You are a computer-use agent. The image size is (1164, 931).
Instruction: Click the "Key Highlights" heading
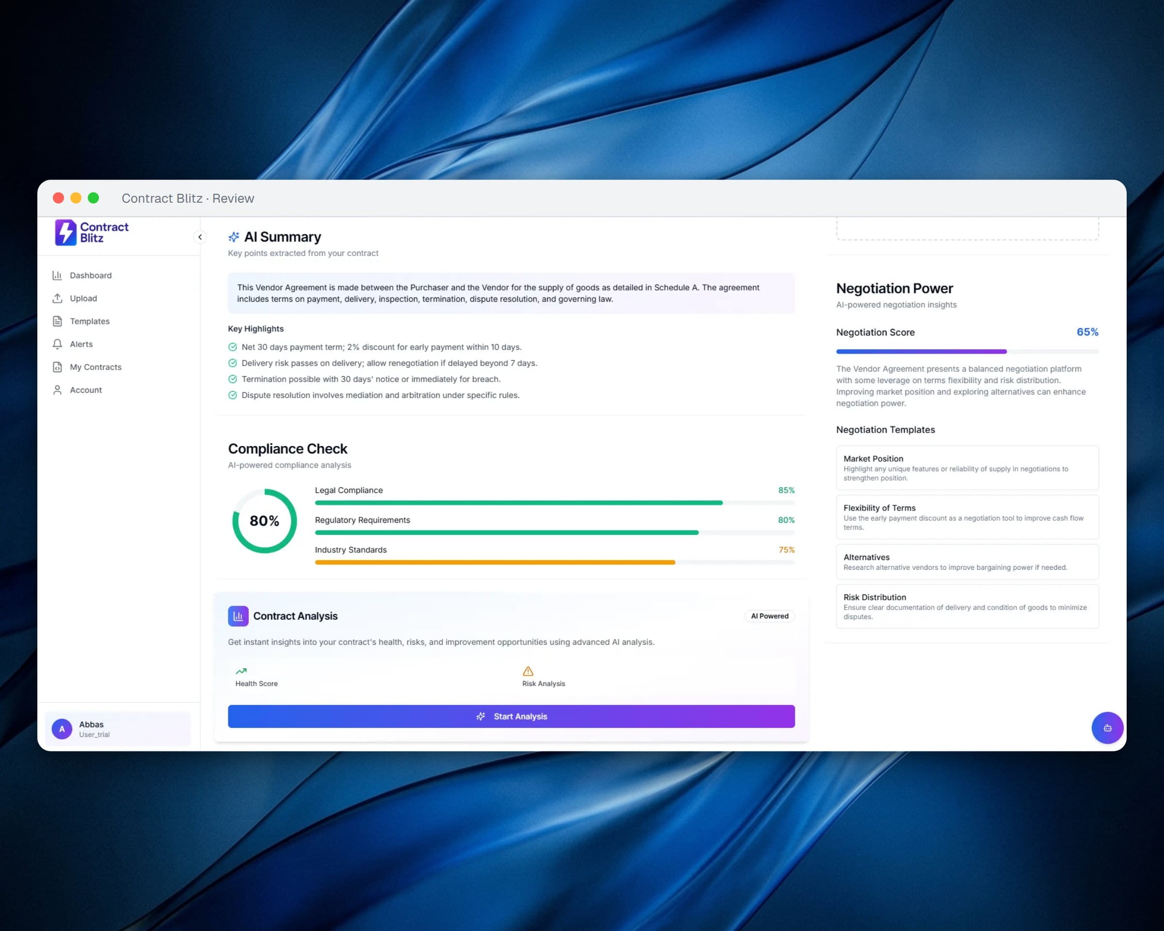pos(256,329)
